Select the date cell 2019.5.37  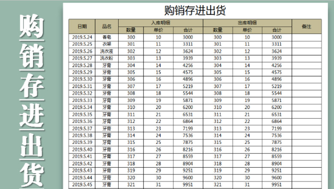pos(82,129)
